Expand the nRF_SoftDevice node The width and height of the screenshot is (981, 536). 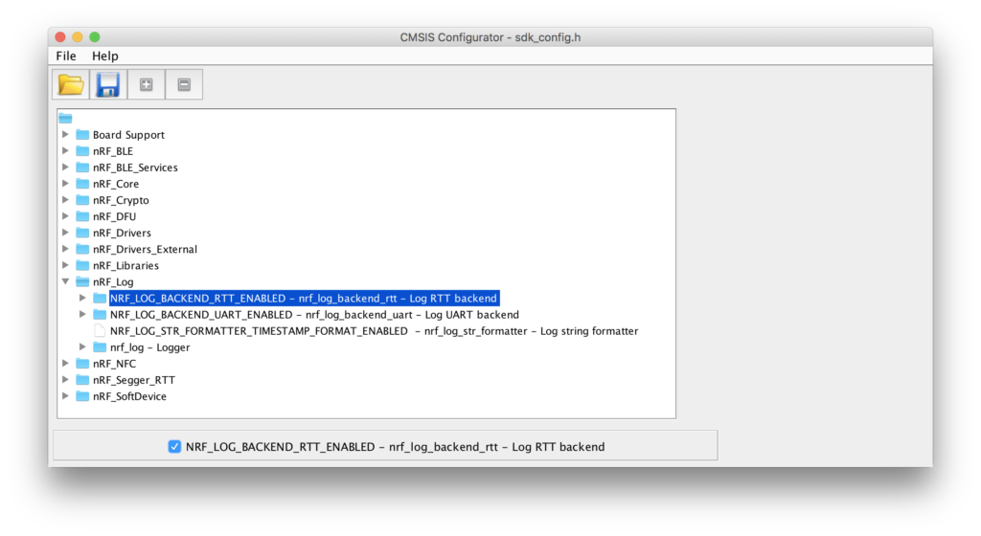pyautogui.click(x=65, y=395)
